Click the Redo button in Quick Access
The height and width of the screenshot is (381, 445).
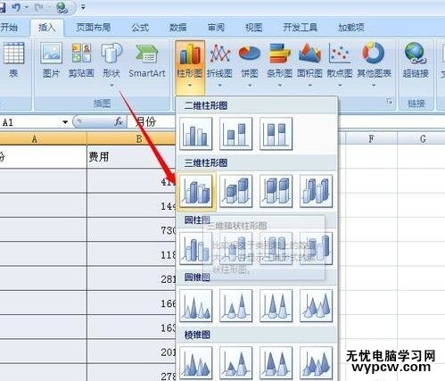[38, 7]
